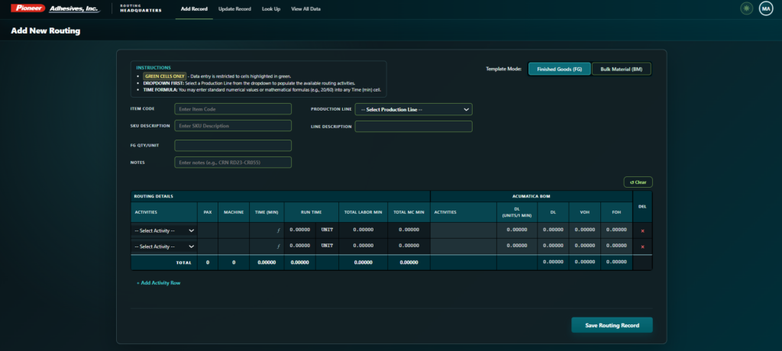Click the formula icon in first Time cell
The image size is (782, 351).
[278, 231]
